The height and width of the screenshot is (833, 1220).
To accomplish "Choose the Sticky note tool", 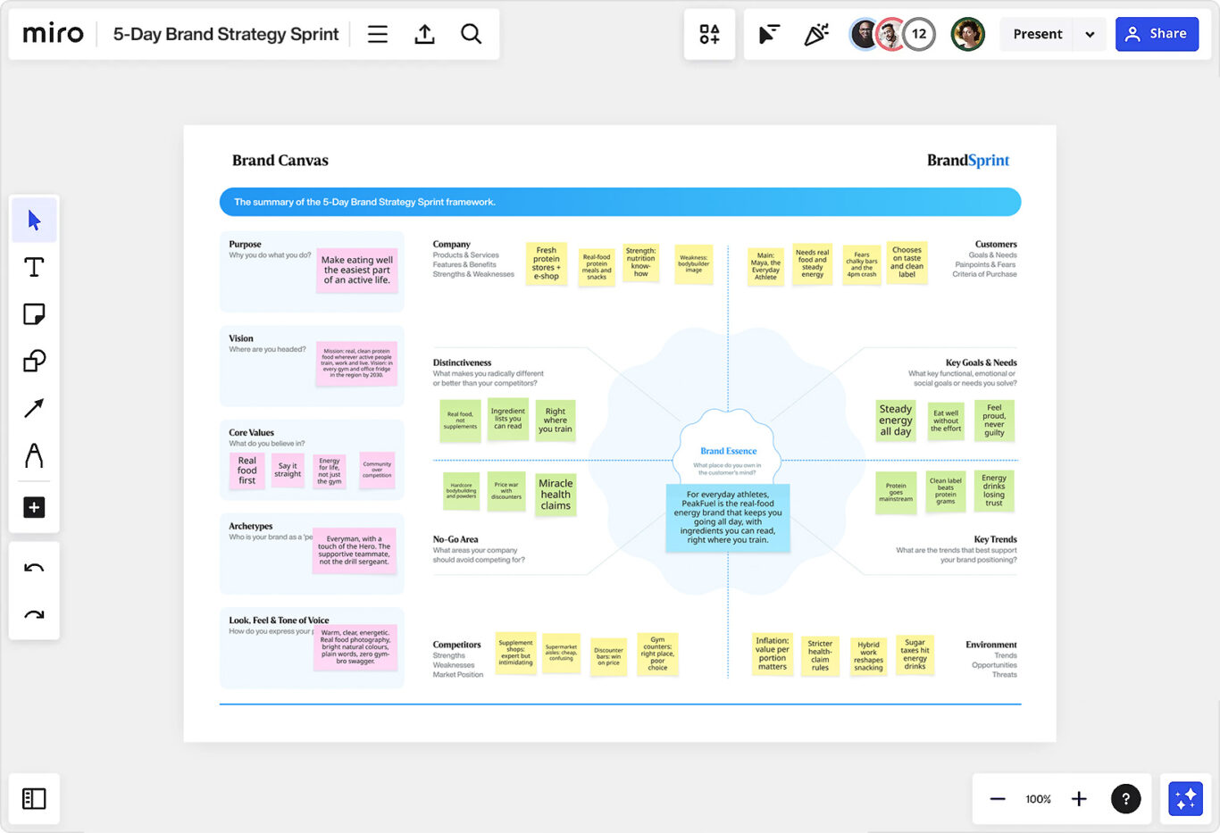I will click(x=34, y=314).
